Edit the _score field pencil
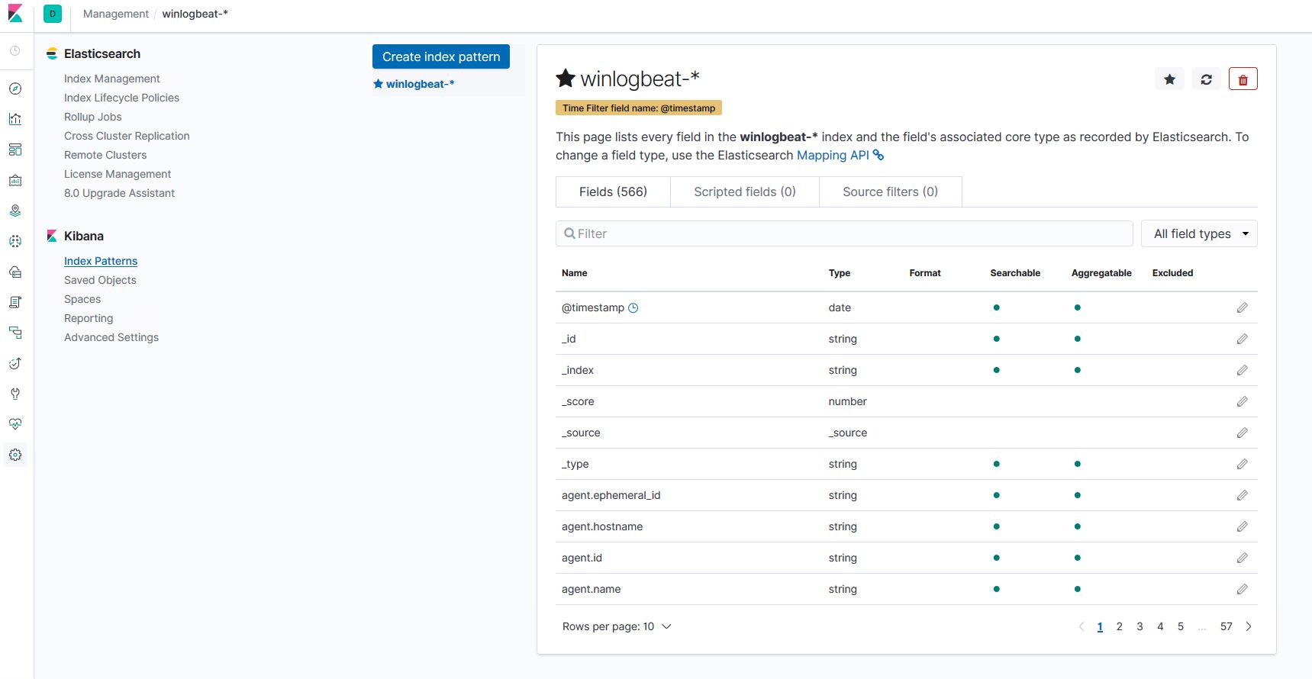 1242,401
